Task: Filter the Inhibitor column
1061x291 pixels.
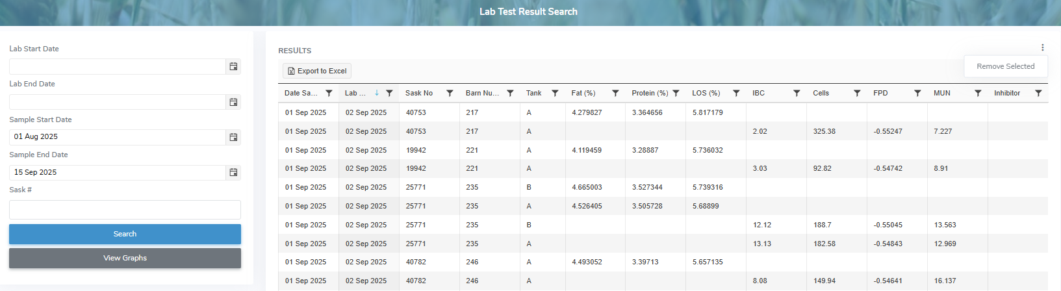Action: pos(1038,94)
